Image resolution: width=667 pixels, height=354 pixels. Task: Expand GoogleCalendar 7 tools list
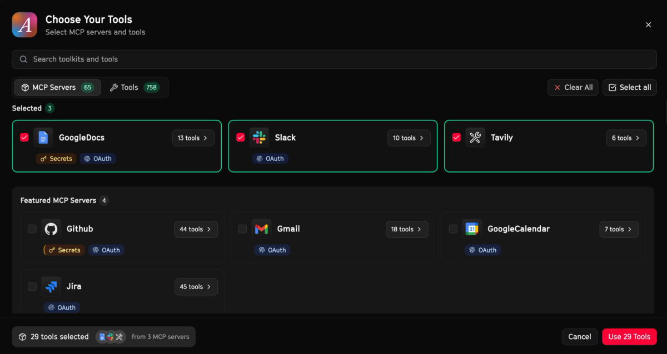[619, 229]
